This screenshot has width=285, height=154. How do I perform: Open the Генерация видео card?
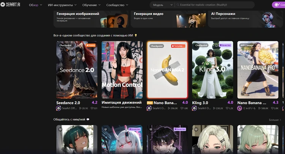(168, 19)
